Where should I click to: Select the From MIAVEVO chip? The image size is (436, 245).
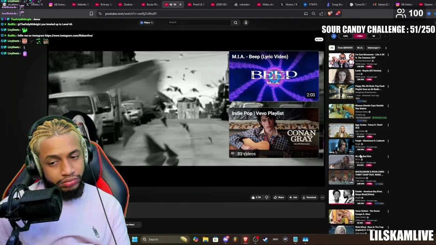click(345, 48)
